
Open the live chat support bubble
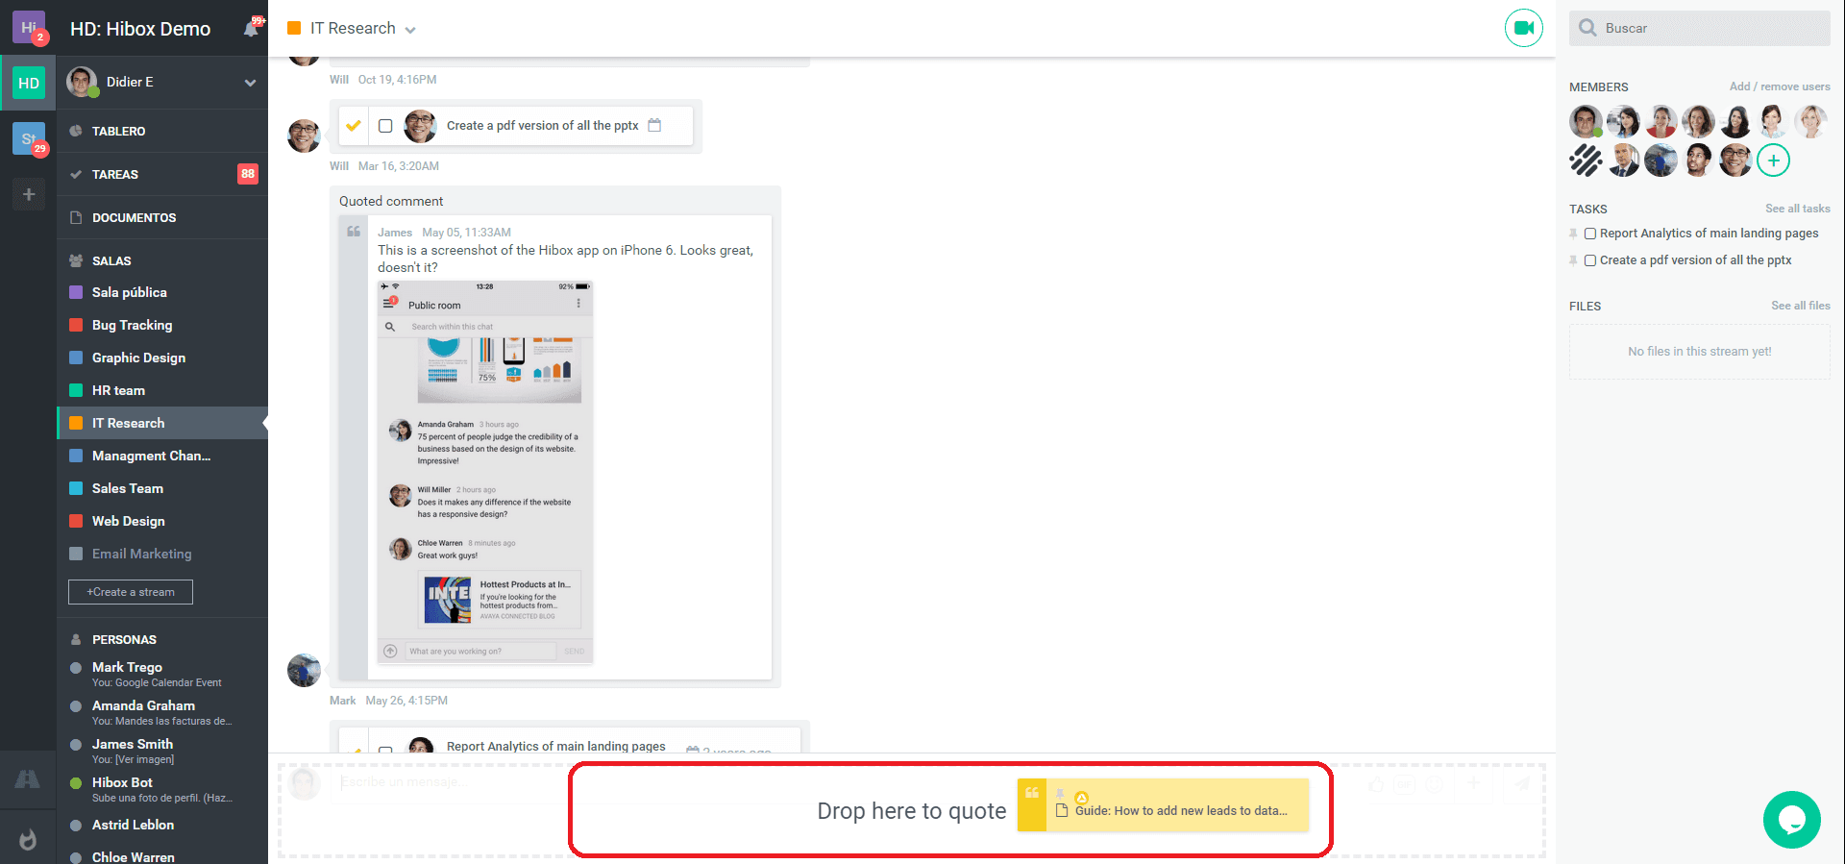click(1791, 820)
